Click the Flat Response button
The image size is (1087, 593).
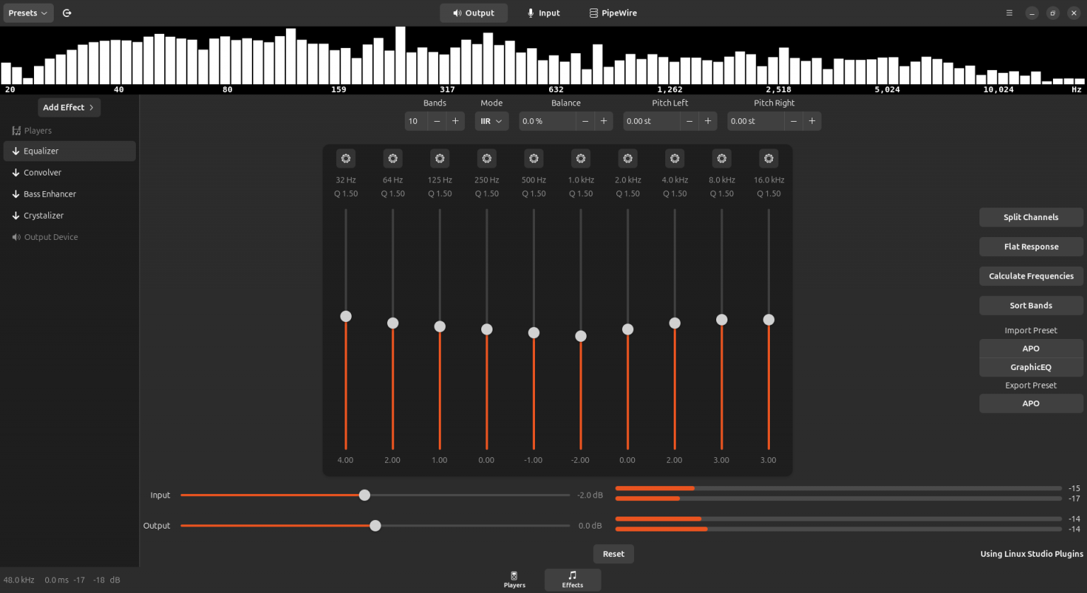(x=1030, y=246)
